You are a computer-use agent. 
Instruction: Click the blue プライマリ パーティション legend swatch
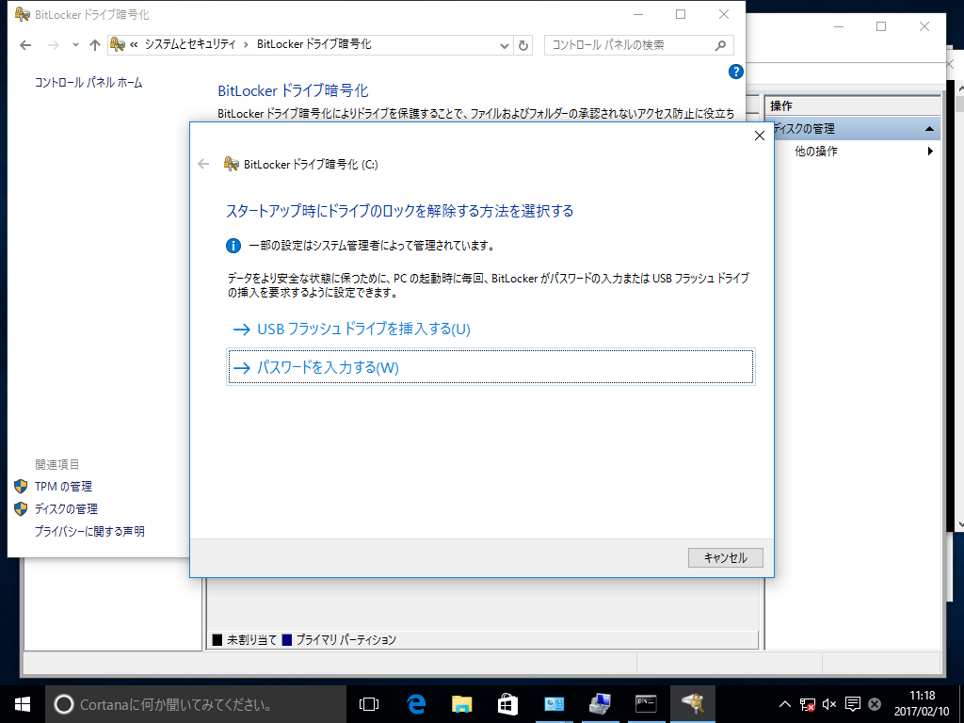tap(286, 640)
